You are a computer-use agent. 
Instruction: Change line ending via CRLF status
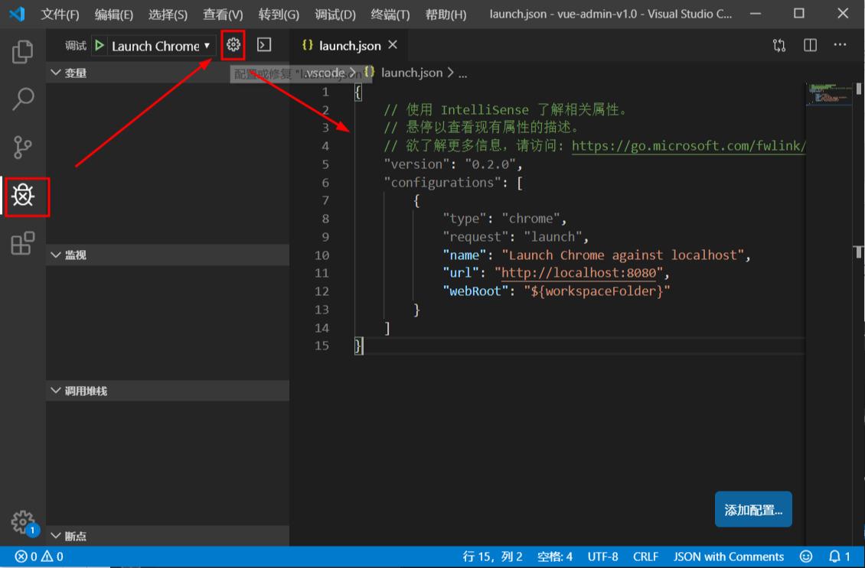645,557
